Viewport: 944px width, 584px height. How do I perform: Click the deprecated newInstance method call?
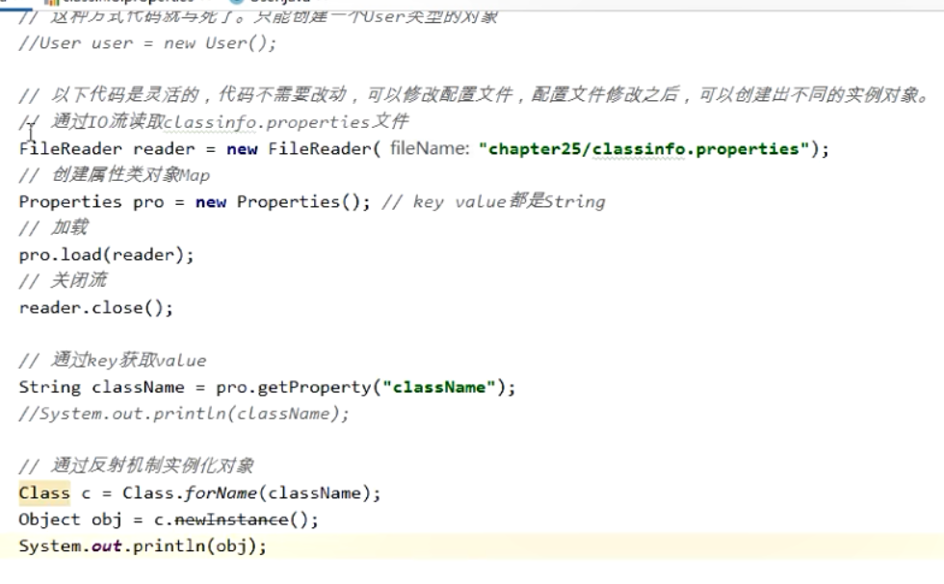click(x=231, y=520)
